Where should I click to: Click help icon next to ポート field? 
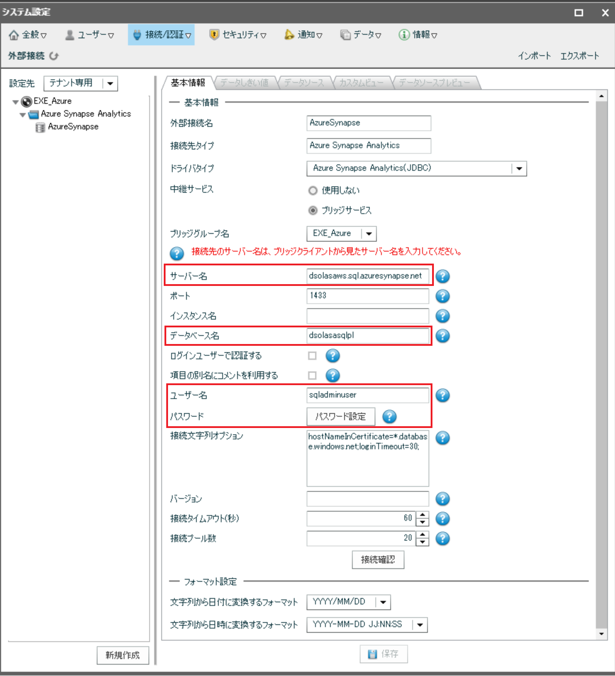pyautogui.click(x=442, y=296)
